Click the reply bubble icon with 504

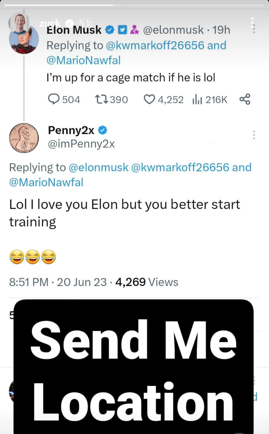tap(54, 99)
